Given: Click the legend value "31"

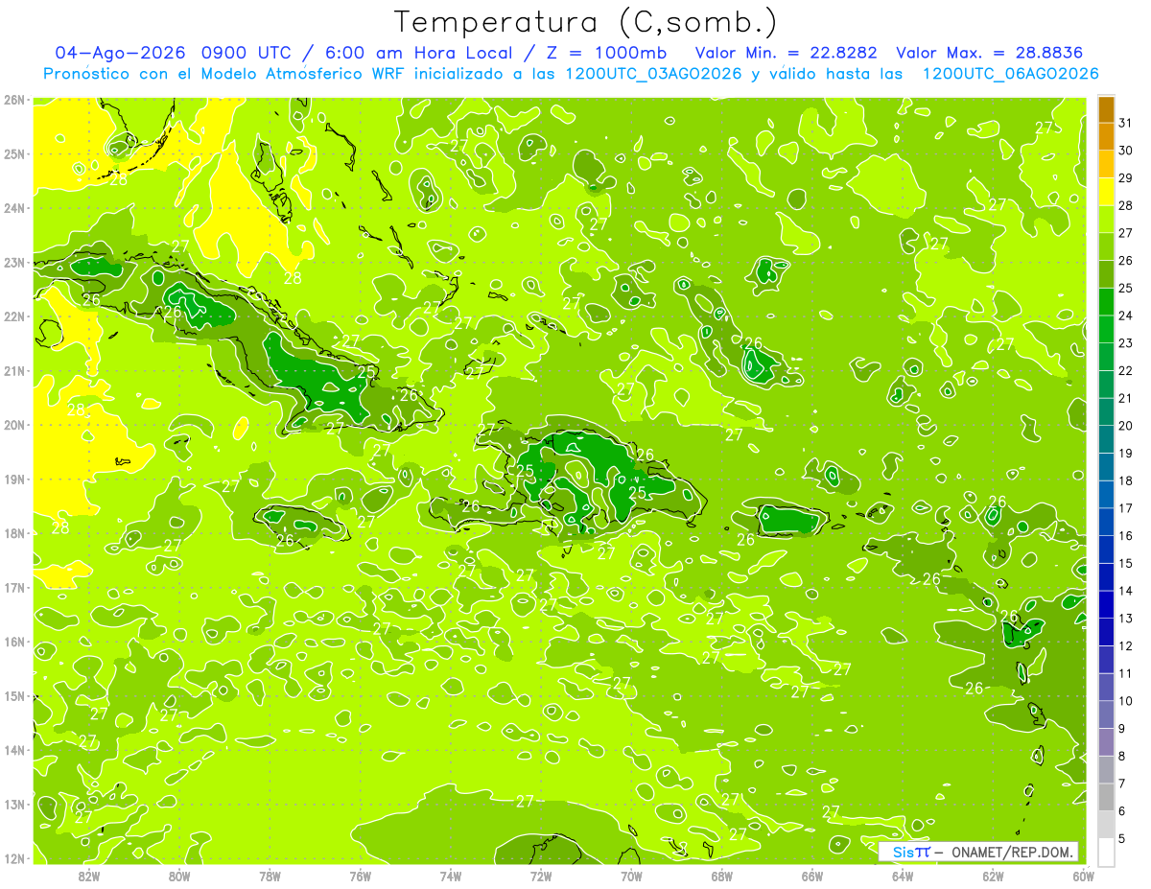Looking at the screenshot, I should [1126, 124].
